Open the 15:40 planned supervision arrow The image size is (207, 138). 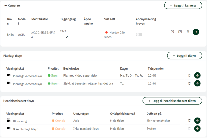click(197, 83)
